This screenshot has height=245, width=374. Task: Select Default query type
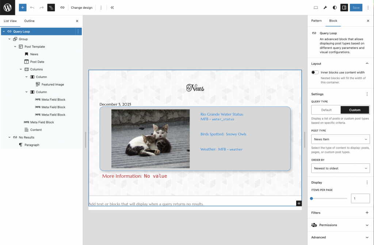click(326, 110)
